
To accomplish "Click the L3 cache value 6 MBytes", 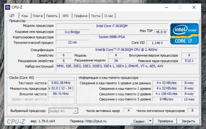I will click(x=166, y=99).
